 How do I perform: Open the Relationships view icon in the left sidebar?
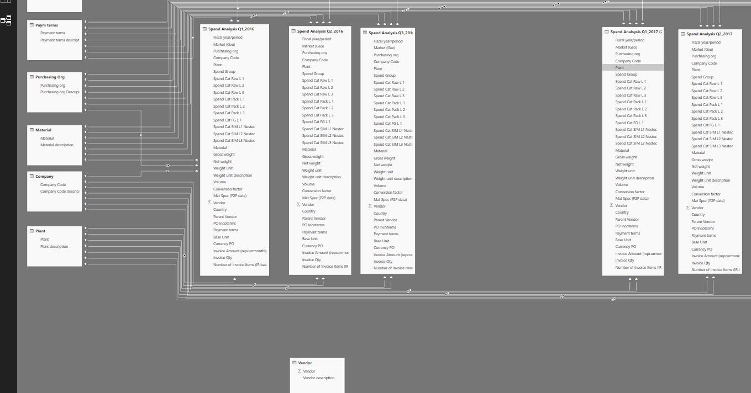(x=6, y=21)
